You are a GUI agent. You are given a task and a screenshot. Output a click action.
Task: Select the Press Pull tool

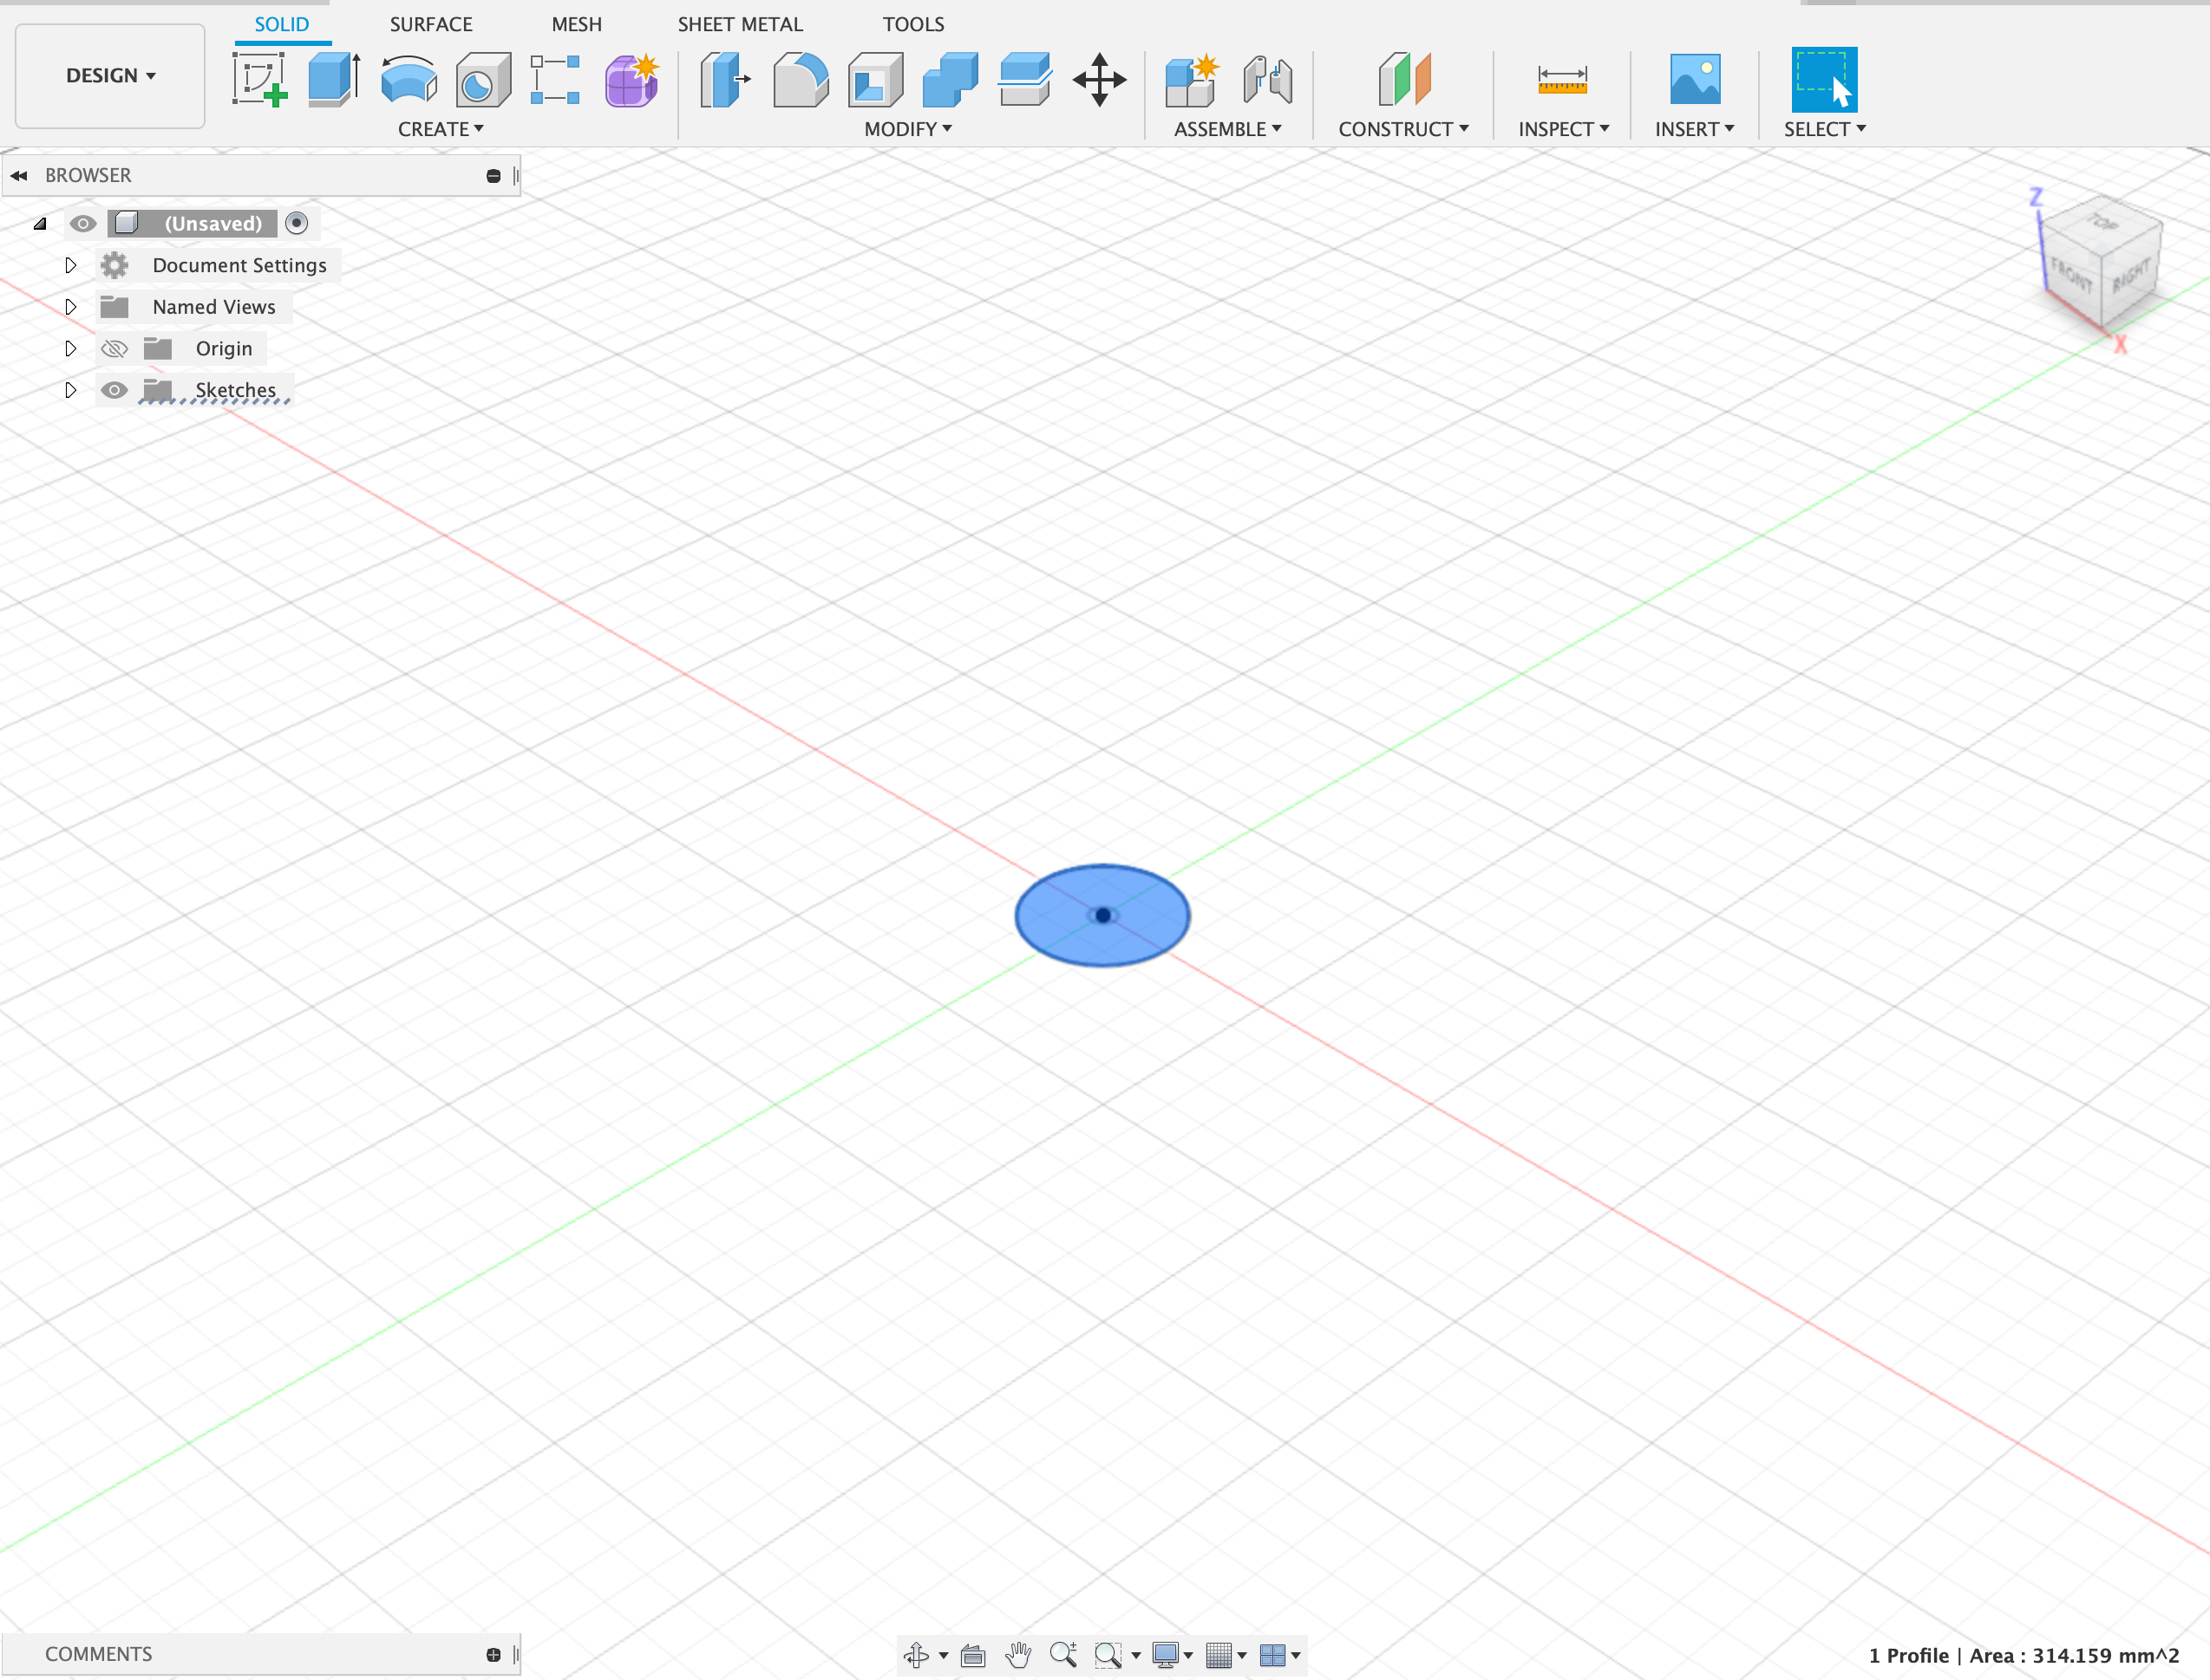point(725,79)
